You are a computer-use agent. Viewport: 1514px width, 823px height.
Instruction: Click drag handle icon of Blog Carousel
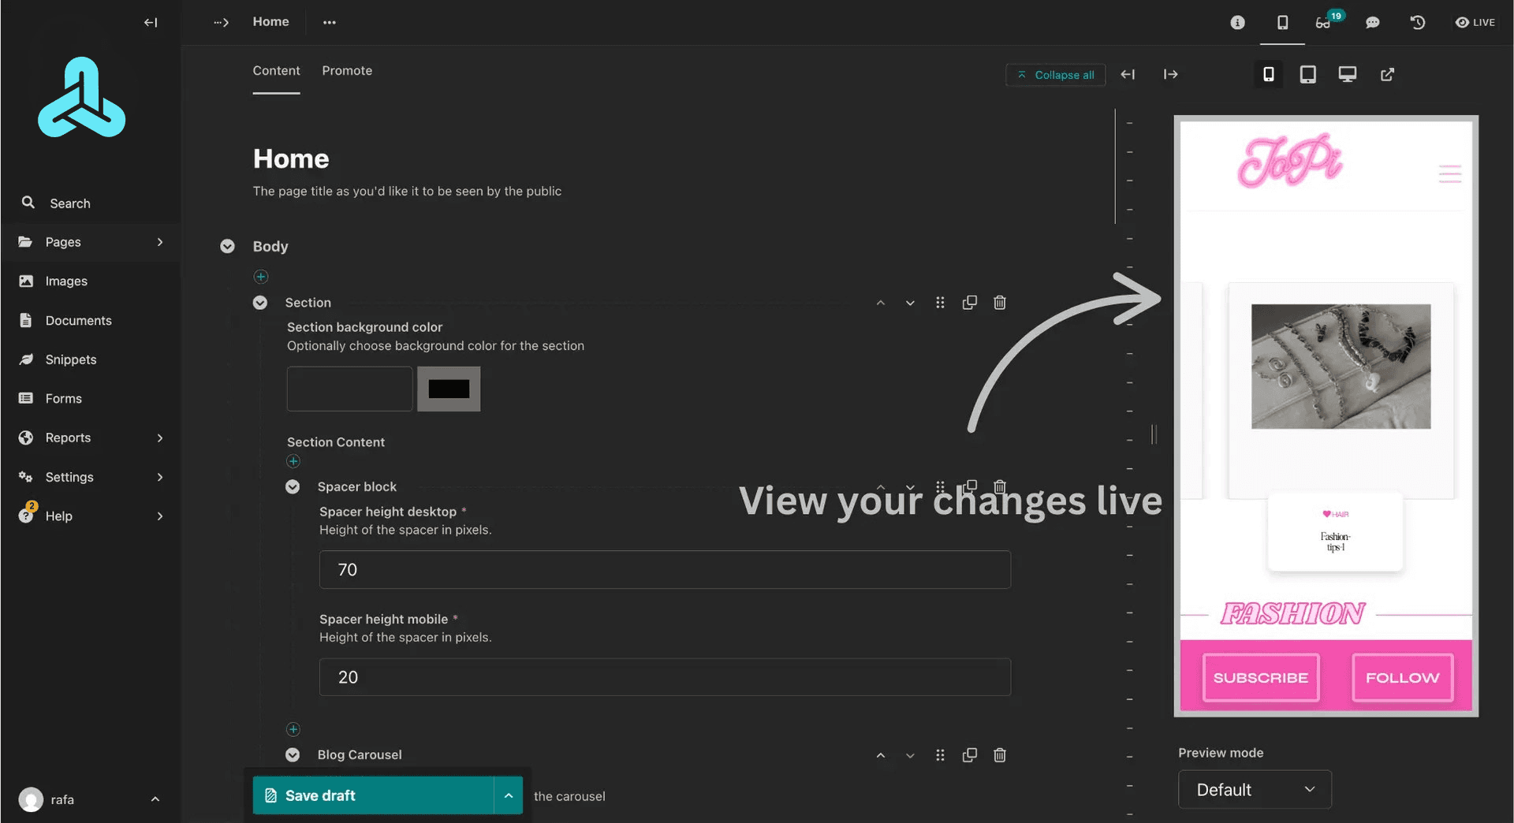point(939,755)
